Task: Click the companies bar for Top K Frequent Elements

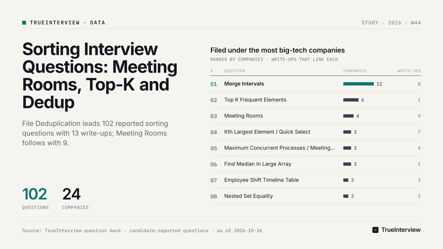Action: tap(351, 100)
